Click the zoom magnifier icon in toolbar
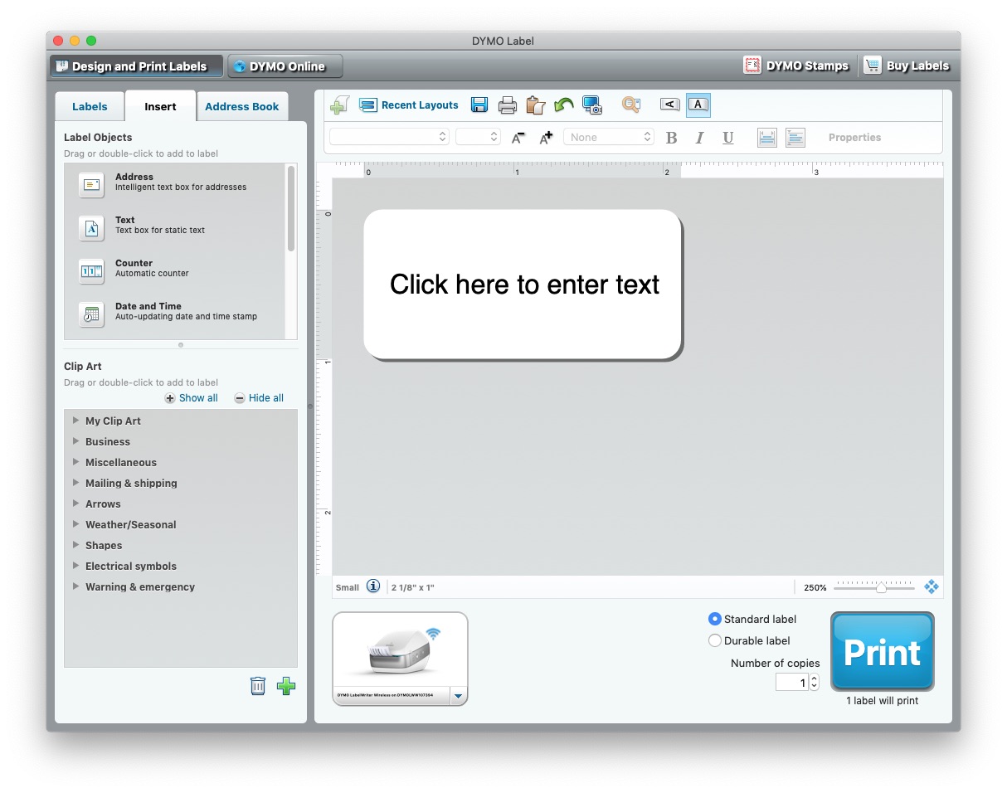Screen dimensions: 1007x793 tap(631, 105)
